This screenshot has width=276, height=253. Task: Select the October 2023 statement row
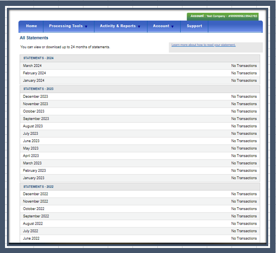(140, 111)
